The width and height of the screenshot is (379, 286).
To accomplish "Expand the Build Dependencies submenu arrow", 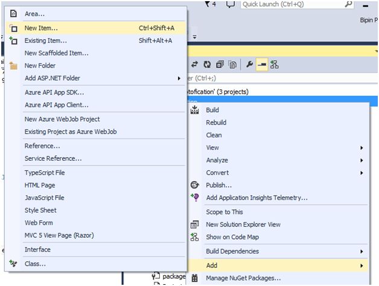I will pos(361,251).
